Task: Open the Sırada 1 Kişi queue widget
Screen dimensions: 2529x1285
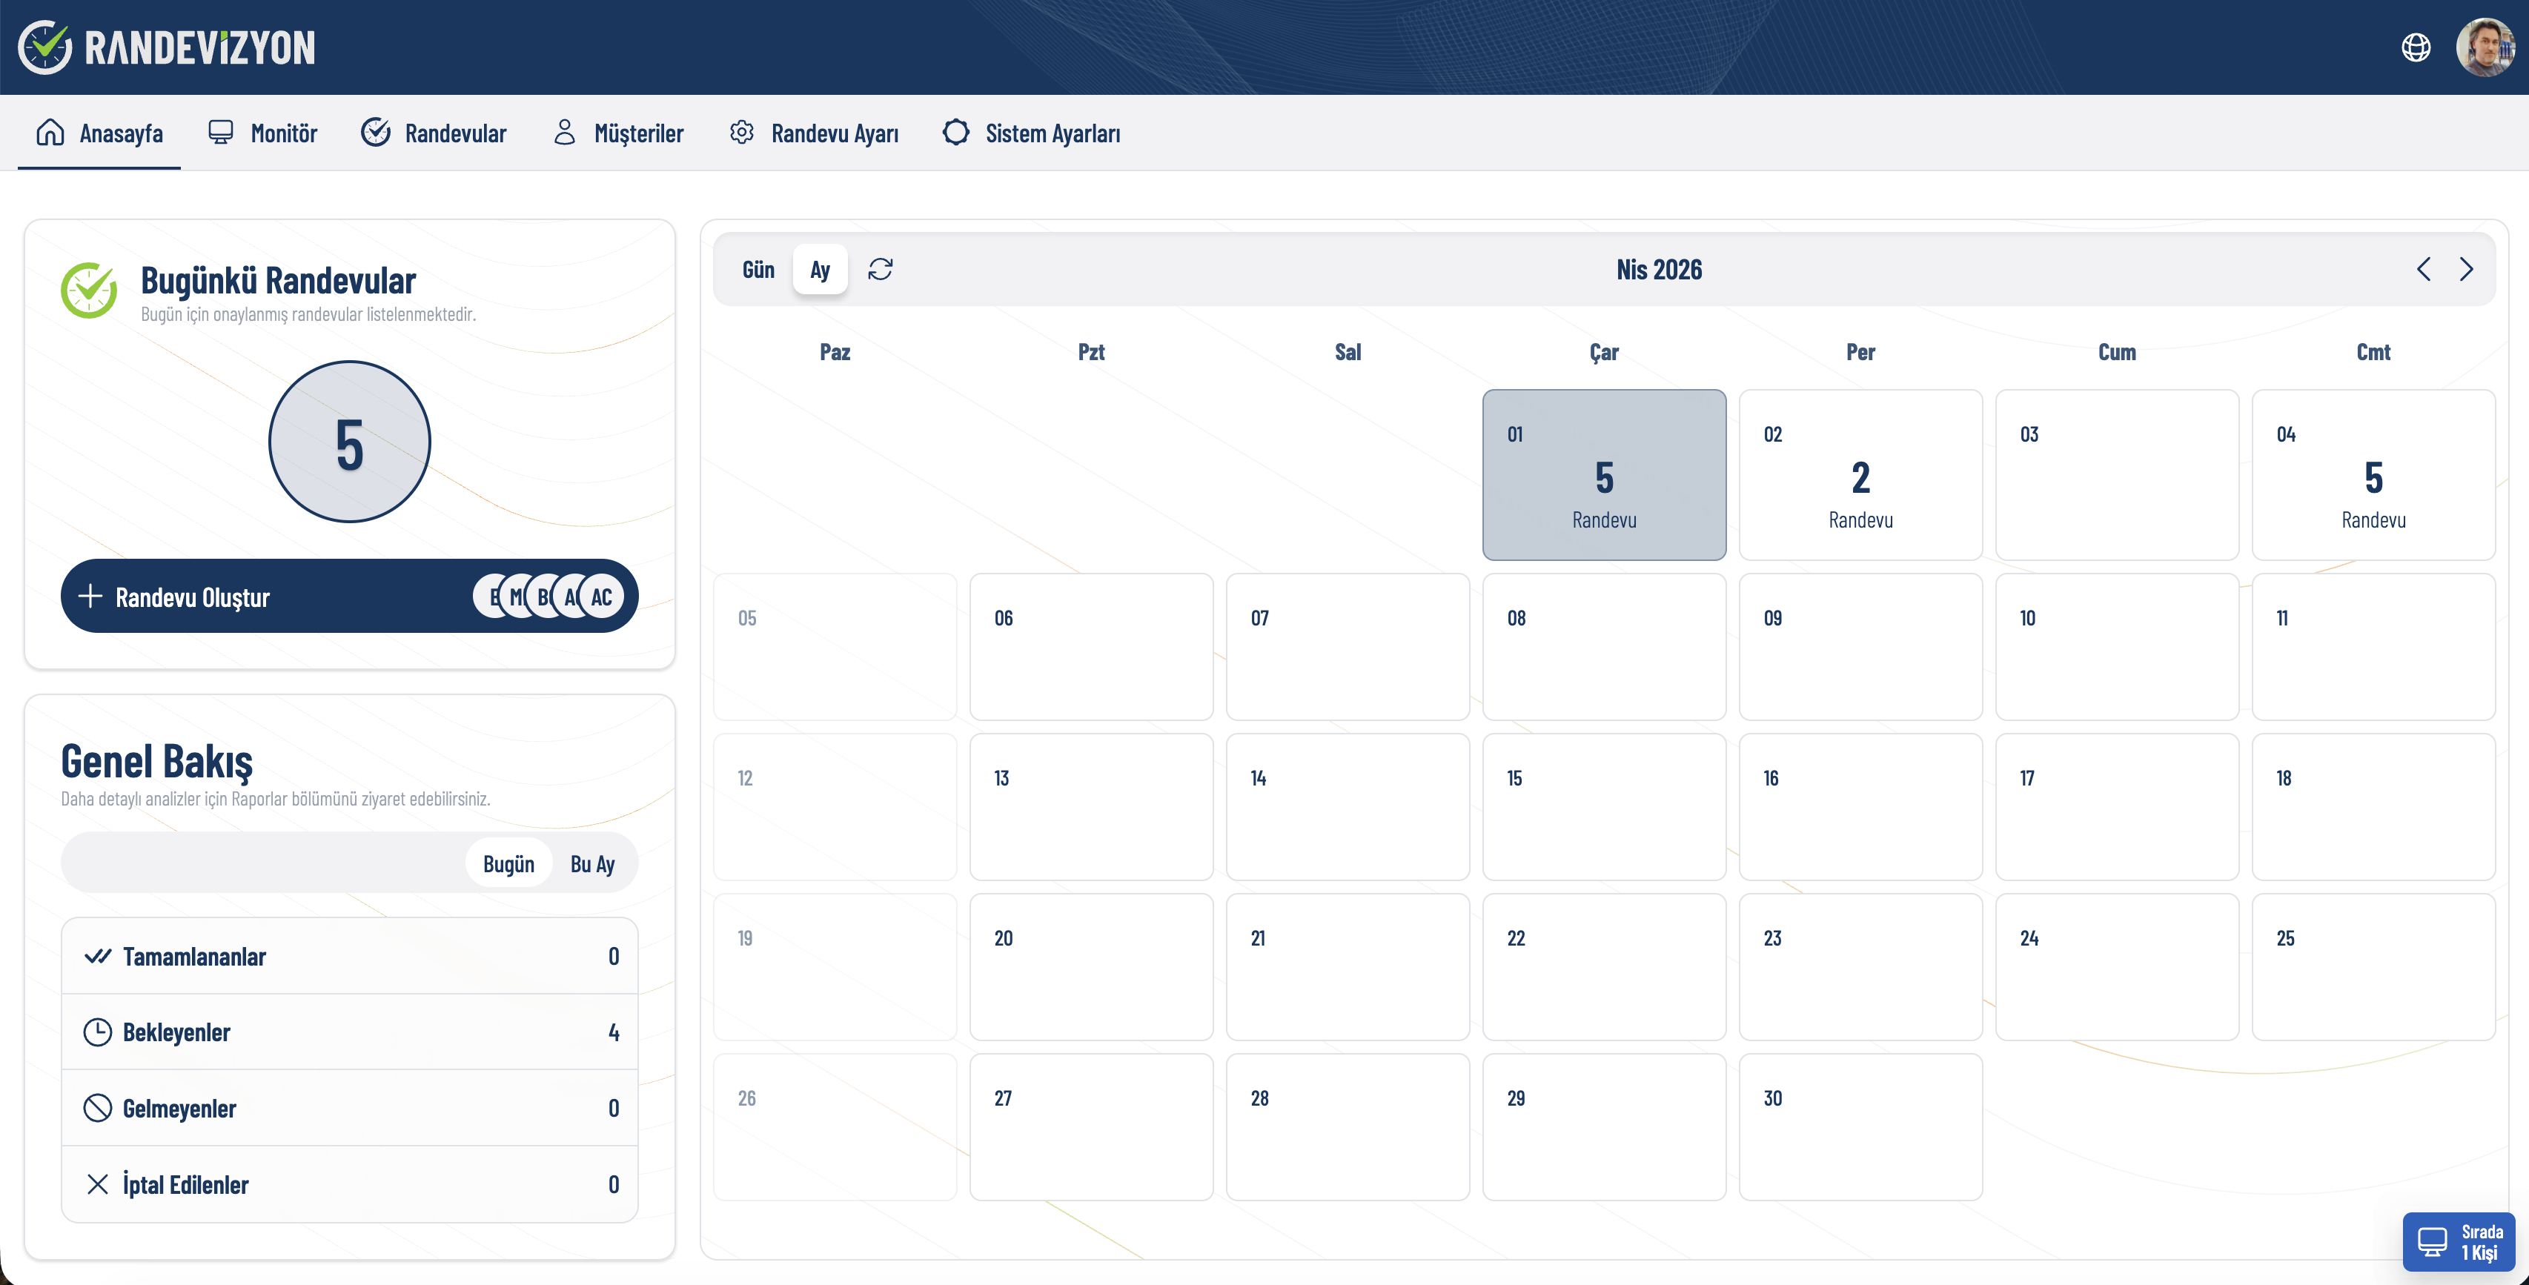Action: coord(2459,1242)
